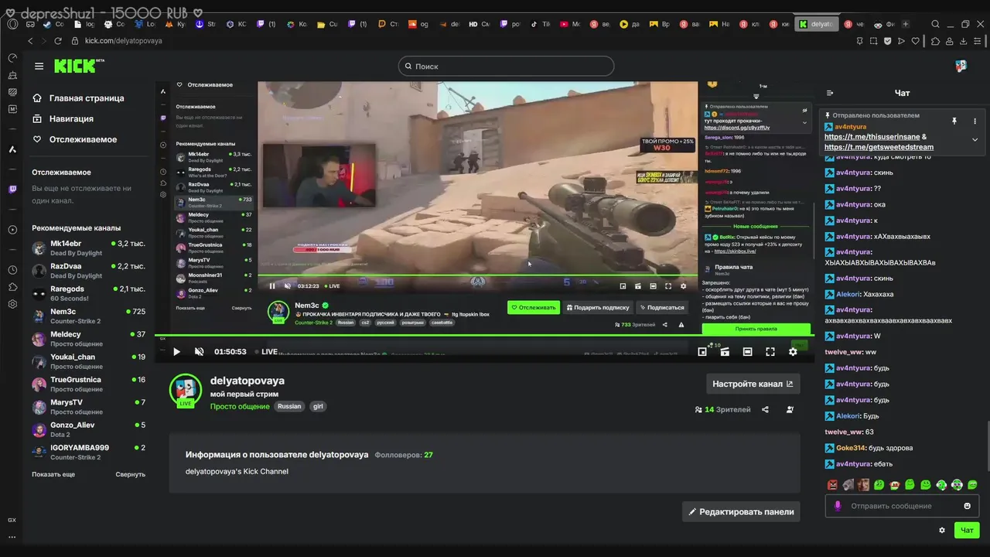Open stream player settings gear
This screenshot has width=990, height=557.
coord(793,351)
